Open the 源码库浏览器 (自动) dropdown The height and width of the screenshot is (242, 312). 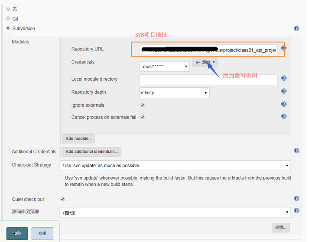(175, 213)
